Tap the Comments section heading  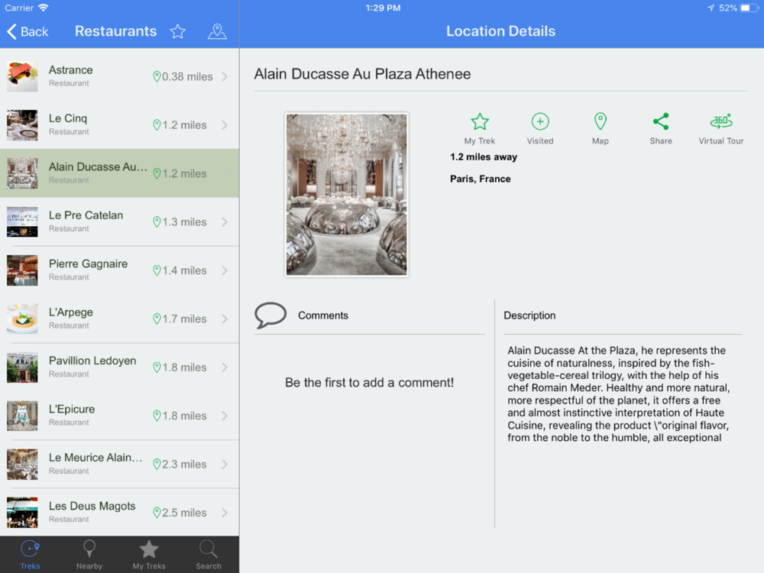point(323,316)
